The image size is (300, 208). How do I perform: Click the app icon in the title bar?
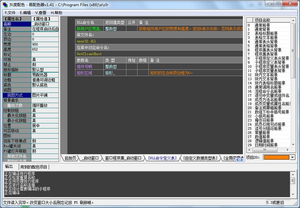tap(5, 4)
